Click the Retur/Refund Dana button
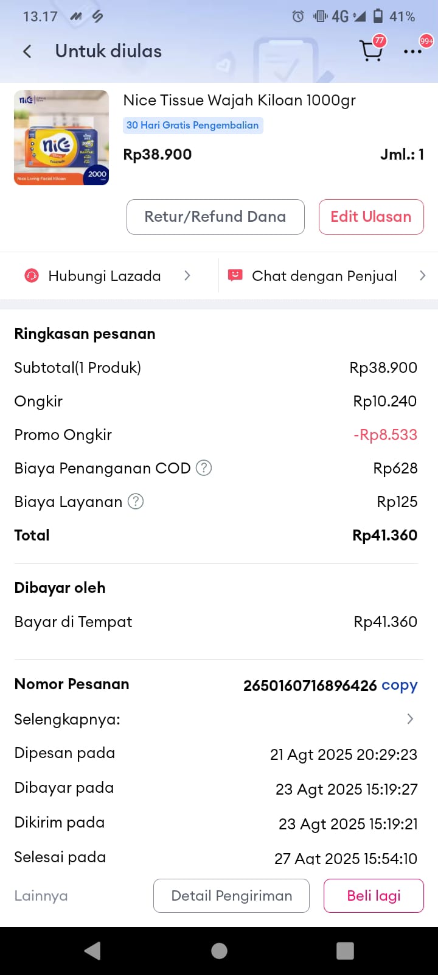438x975 pixels. point(215,217)
